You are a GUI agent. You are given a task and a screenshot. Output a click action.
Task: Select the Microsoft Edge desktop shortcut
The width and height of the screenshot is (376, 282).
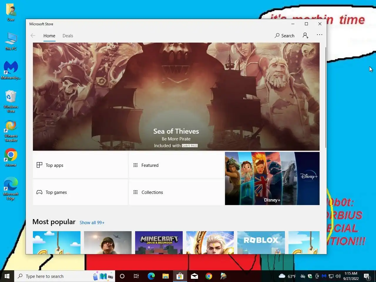(11, 189)
